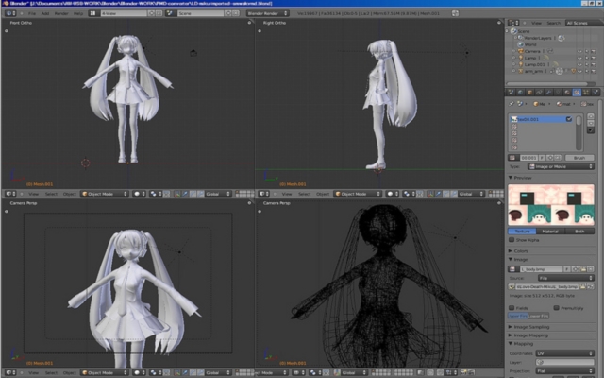Click Search in the outliner header
The height and width of the screenshot is (378, 604).
point(554,23)
